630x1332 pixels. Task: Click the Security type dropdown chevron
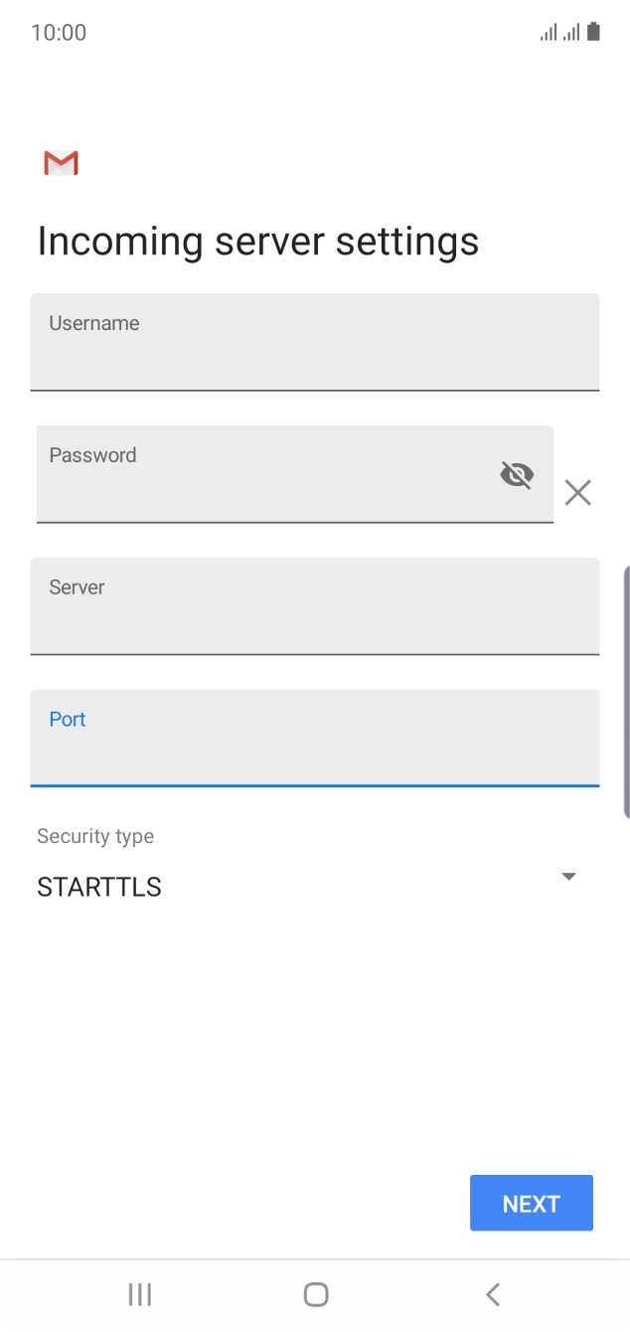567,877
